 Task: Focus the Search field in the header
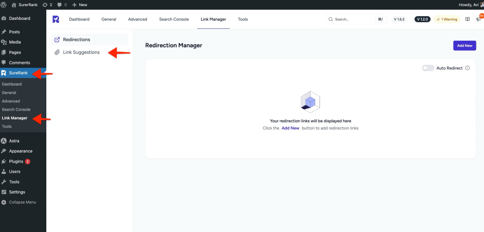point(356,19)
